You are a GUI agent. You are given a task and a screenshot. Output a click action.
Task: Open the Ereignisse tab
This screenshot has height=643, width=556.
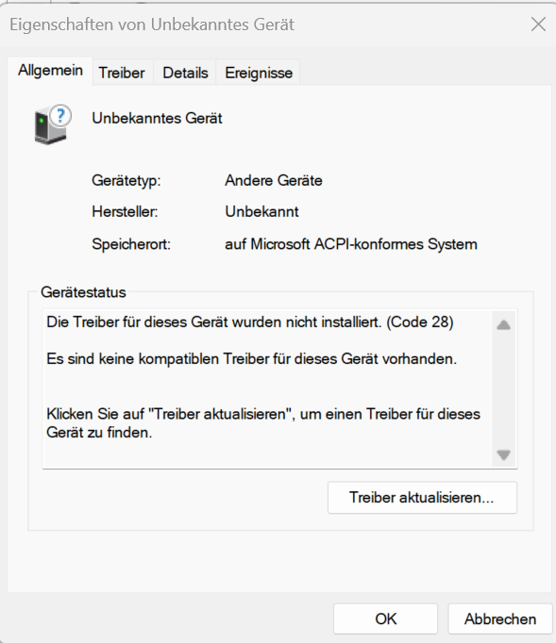[x=259, y=73]
